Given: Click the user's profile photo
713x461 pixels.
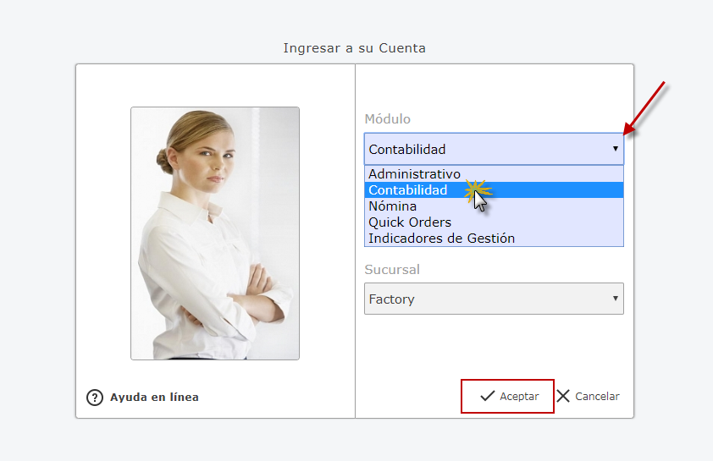Looking at the screenshot, I should pyautogui.click(x=214, y=233).
